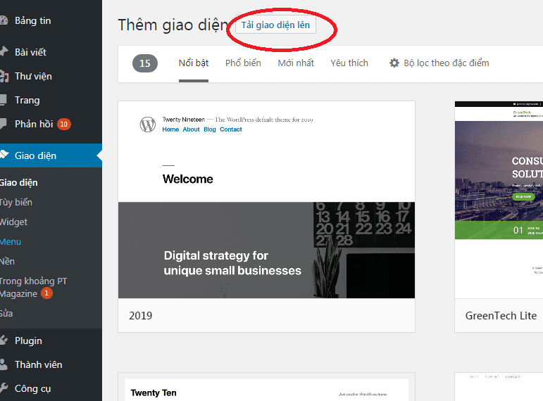Open Nền background link
Image resolution: width=543 pixels, height=401 pixels.
(x=7, y=262)
